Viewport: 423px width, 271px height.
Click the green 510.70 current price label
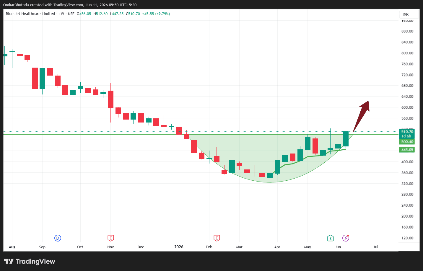(407, 134)
